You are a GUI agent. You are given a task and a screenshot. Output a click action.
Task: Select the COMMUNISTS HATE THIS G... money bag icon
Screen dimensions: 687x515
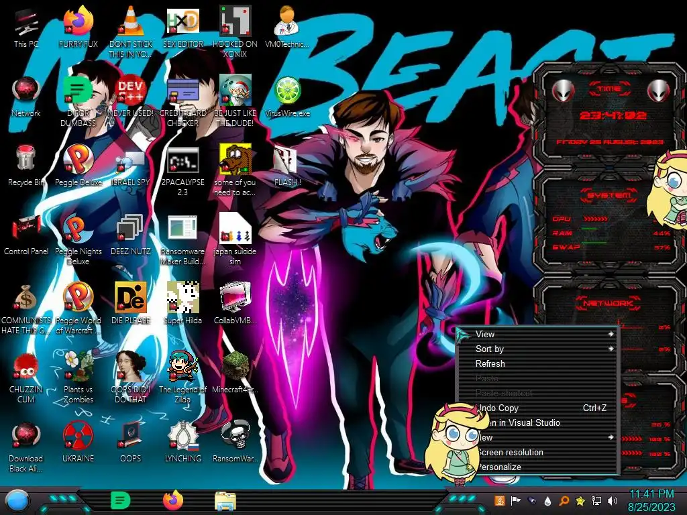click(26, 308)
